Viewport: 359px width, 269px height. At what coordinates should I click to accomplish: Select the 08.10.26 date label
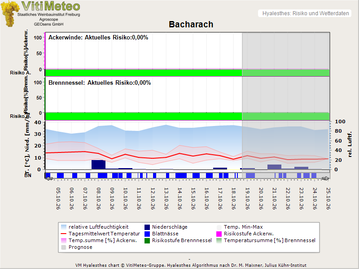tap(98, 199)
